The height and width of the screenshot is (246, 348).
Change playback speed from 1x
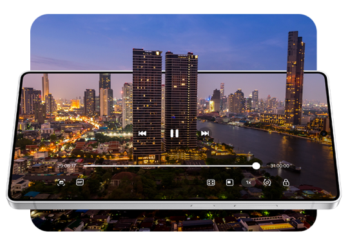pyautogui.click(x=248, y=182)
